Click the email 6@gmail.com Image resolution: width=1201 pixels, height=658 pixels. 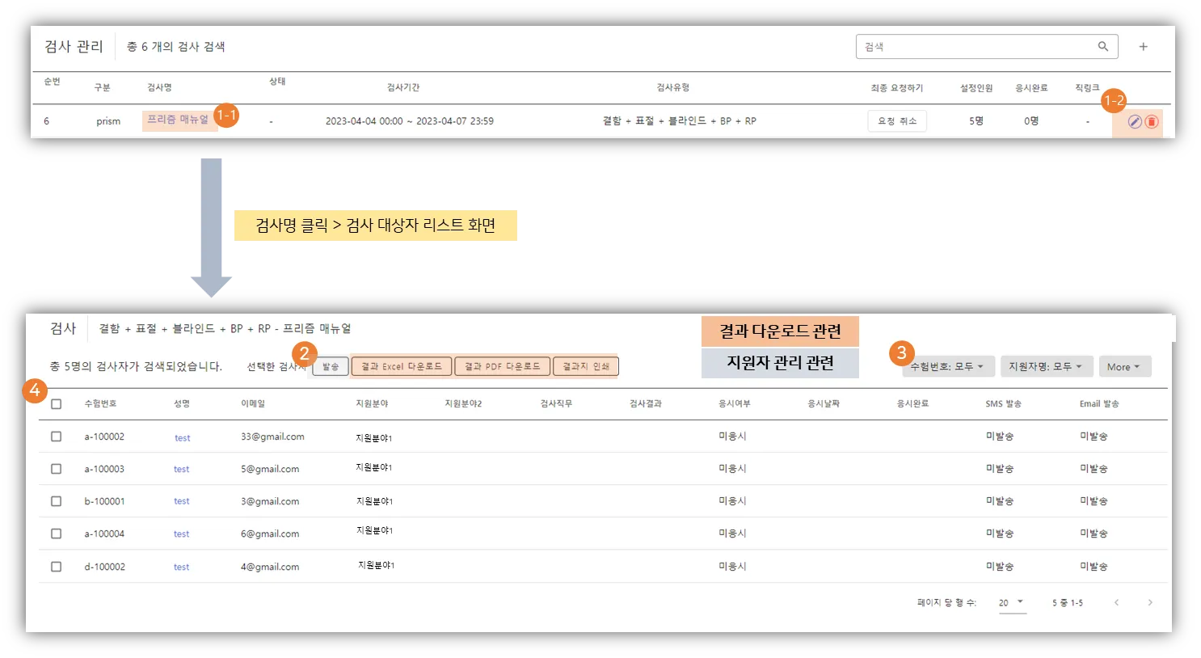click(x=270, y=534)
